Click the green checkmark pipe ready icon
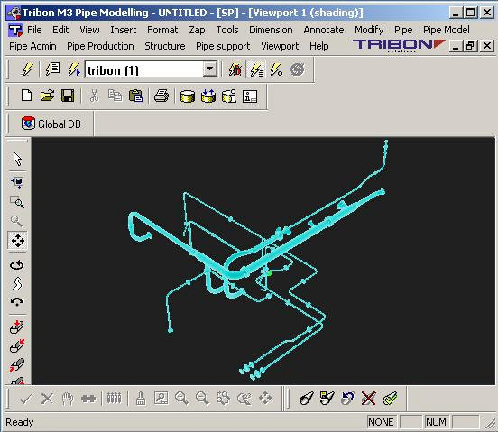 (x=390, y=399)
